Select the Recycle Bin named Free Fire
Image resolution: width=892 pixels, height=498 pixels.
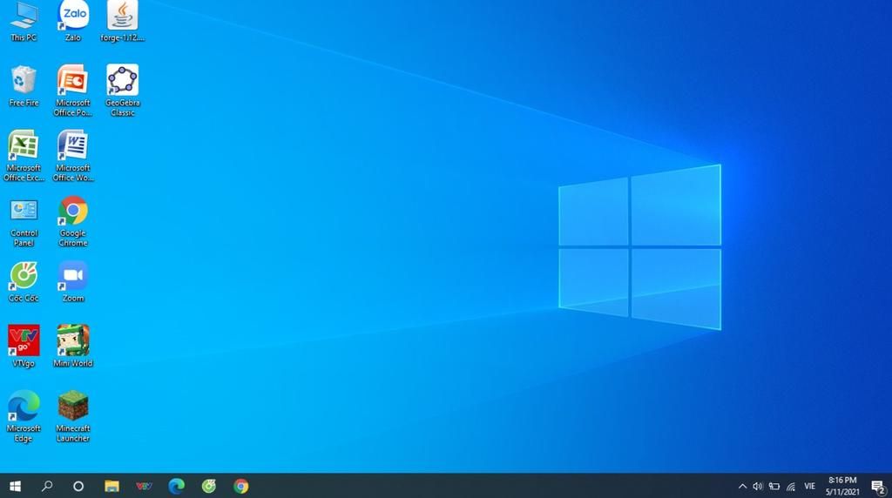tap(24, 86)
